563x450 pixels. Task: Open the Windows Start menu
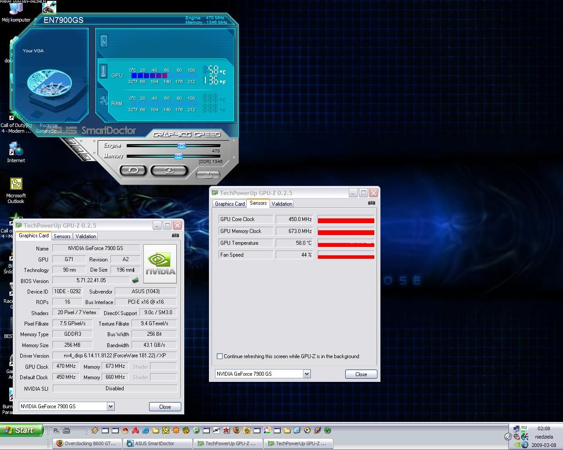22,430
